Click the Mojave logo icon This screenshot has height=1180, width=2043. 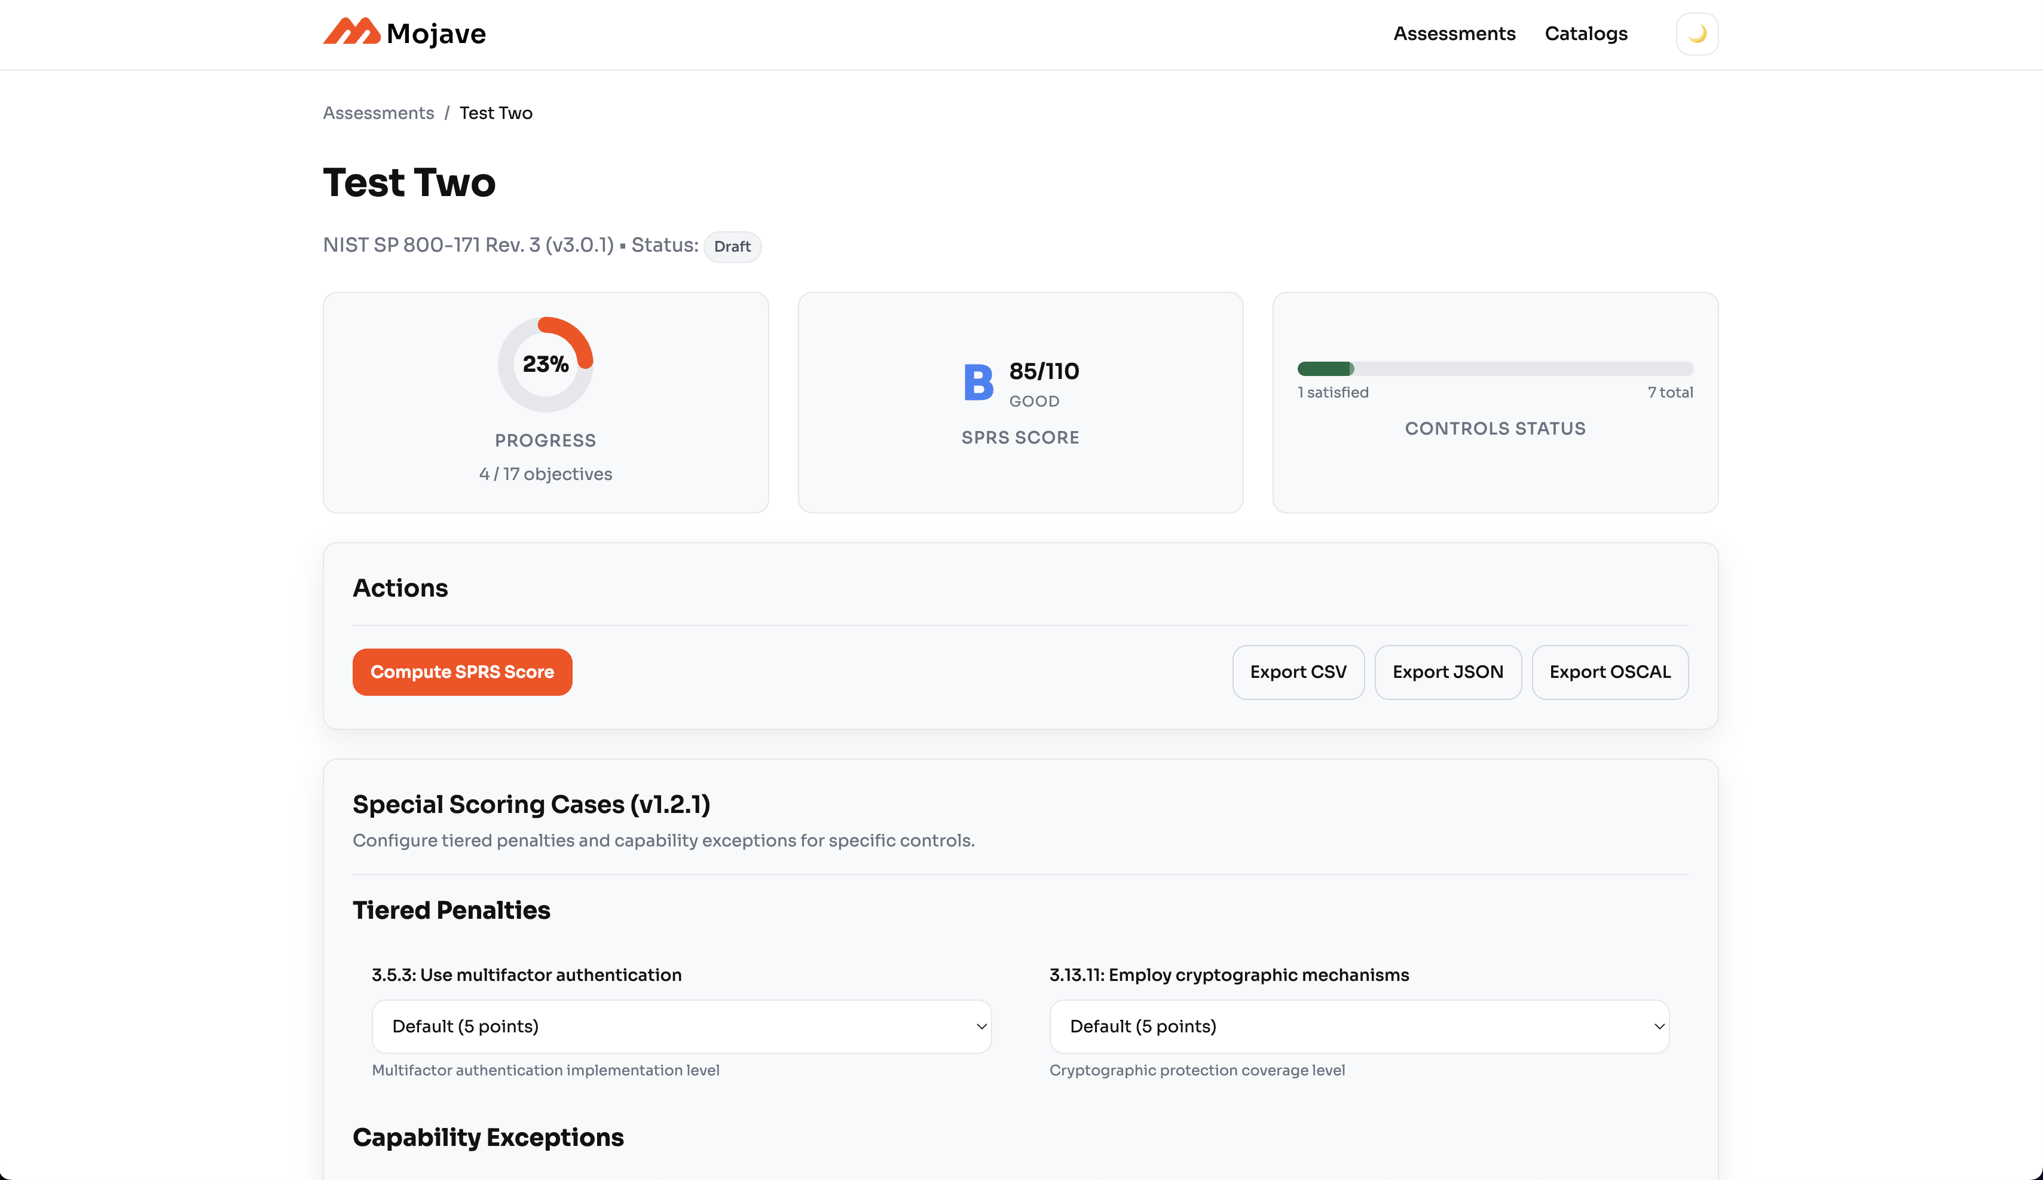[351, 32]
